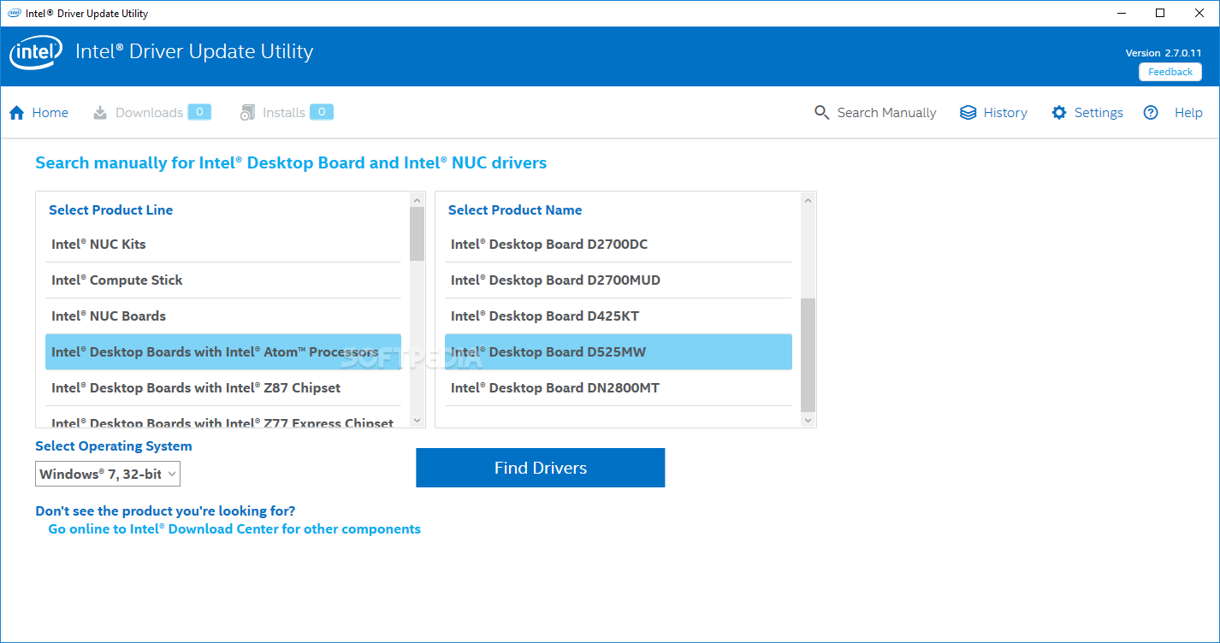Click the window maximize button
This screenshot has width=1220, height=643.
click(x=1160, y=13)
